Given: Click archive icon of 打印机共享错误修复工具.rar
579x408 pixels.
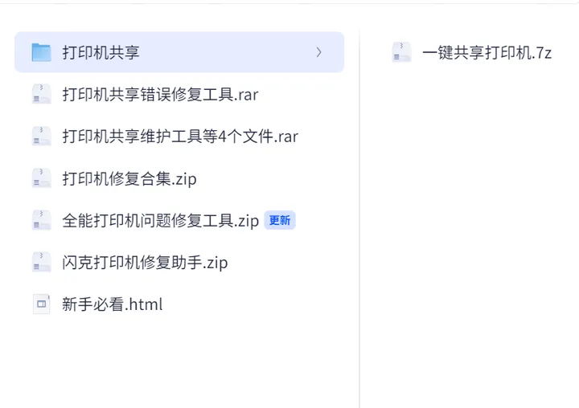Looking at the screenshot, I should (x=41, y=94).
